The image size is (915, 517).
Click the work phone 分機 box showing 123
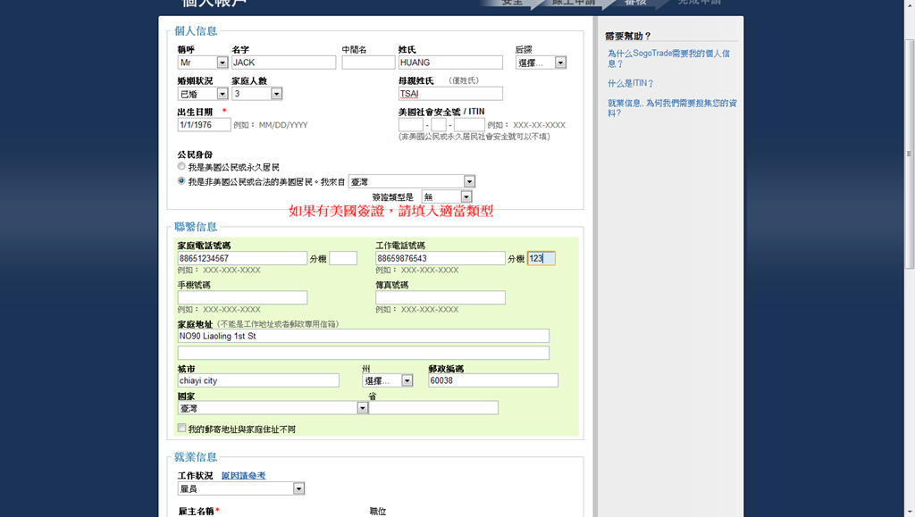click(x=541, y=258)
